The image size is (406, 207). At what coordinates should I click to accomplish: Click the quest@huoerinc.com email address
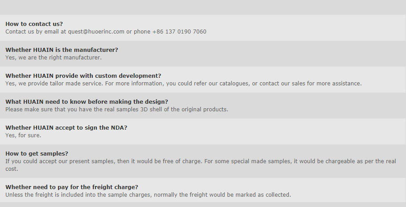96,32
